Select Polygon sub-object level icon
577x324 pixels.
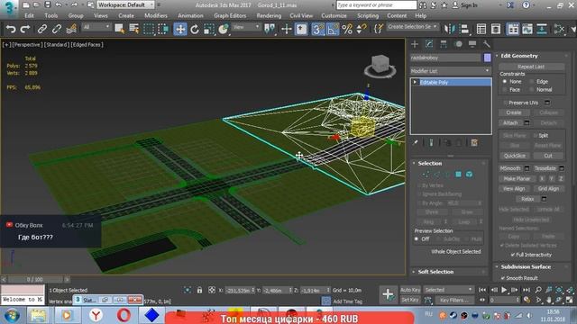[459, 174]
